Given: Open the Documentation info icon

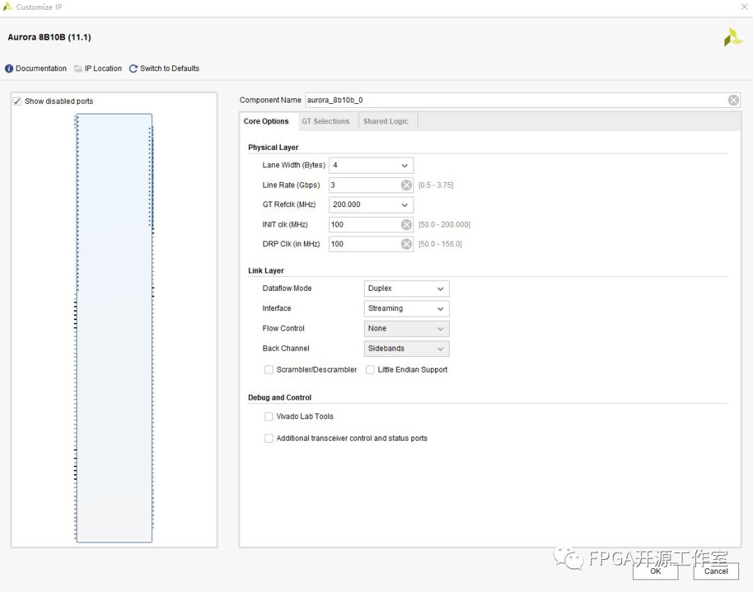Looking at the screenshot, I should coord(9,68).
